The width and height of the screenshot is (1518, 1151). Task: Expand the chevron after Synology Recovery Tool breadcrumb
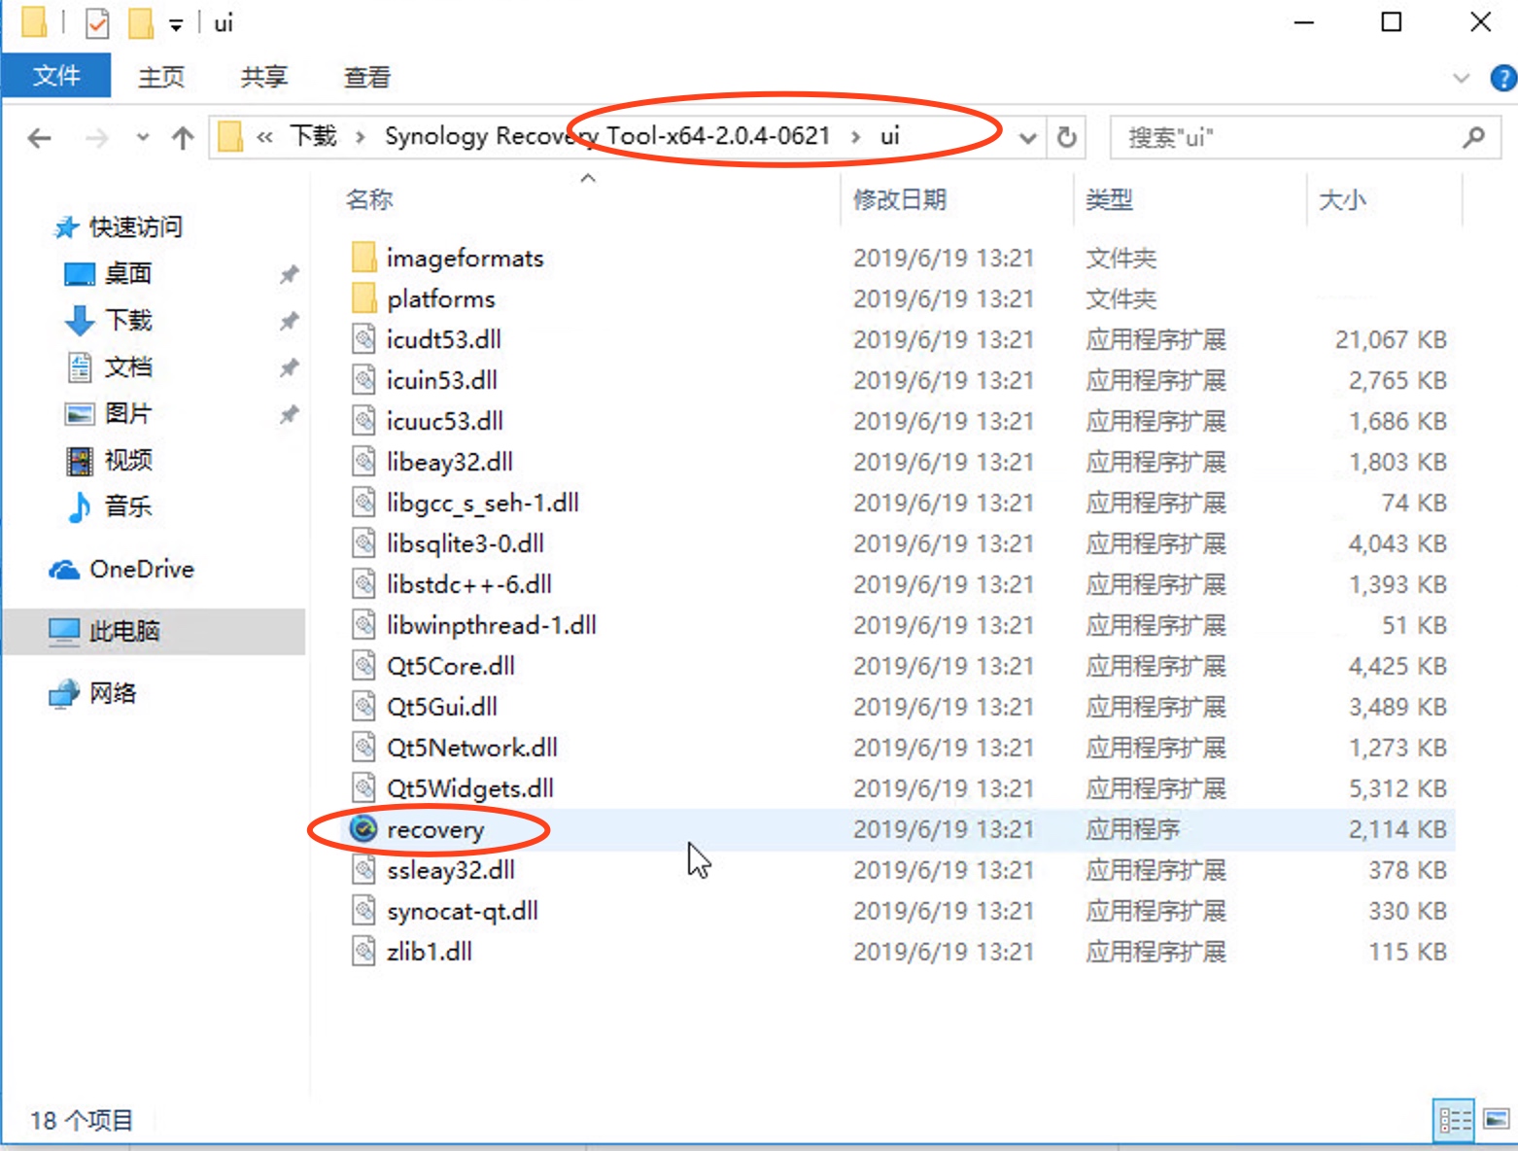(855, 137)
